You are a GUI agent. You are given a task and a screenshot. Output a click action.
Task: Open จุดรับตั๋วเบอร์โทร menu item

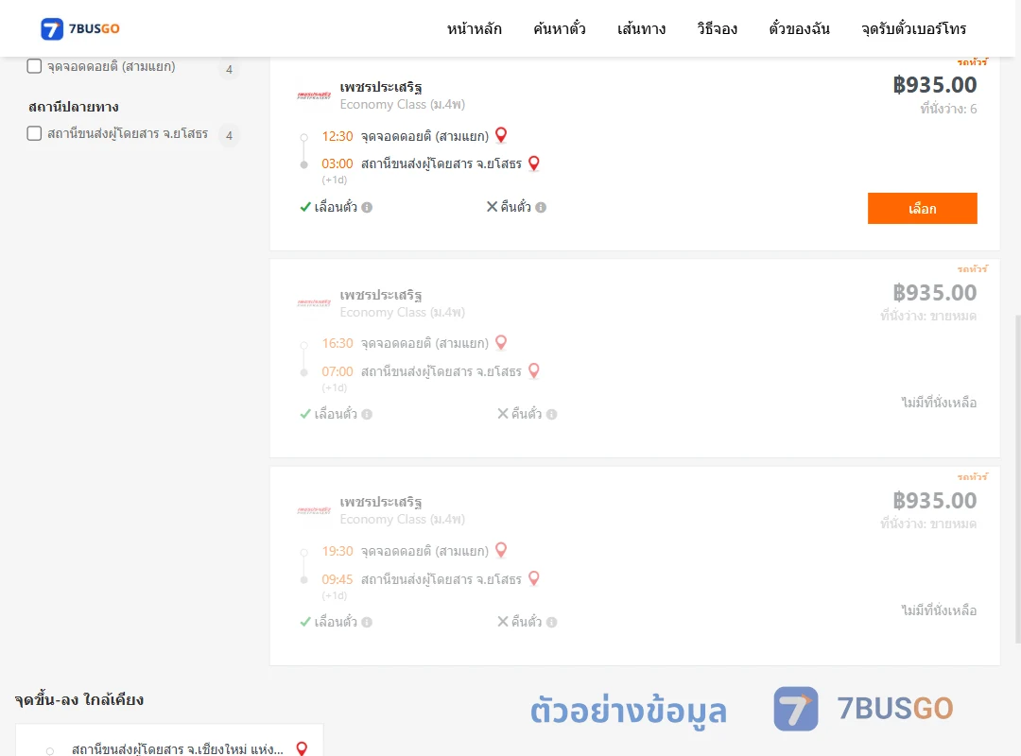click(913, 28)
